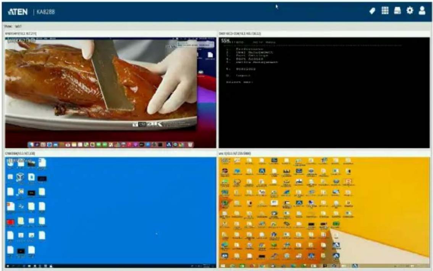Open the grid view icon in header
Screen dimensions: 433x271
pyautogui.click(x=385, y=11)
